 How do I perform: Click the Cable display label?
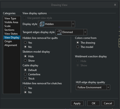30,65
